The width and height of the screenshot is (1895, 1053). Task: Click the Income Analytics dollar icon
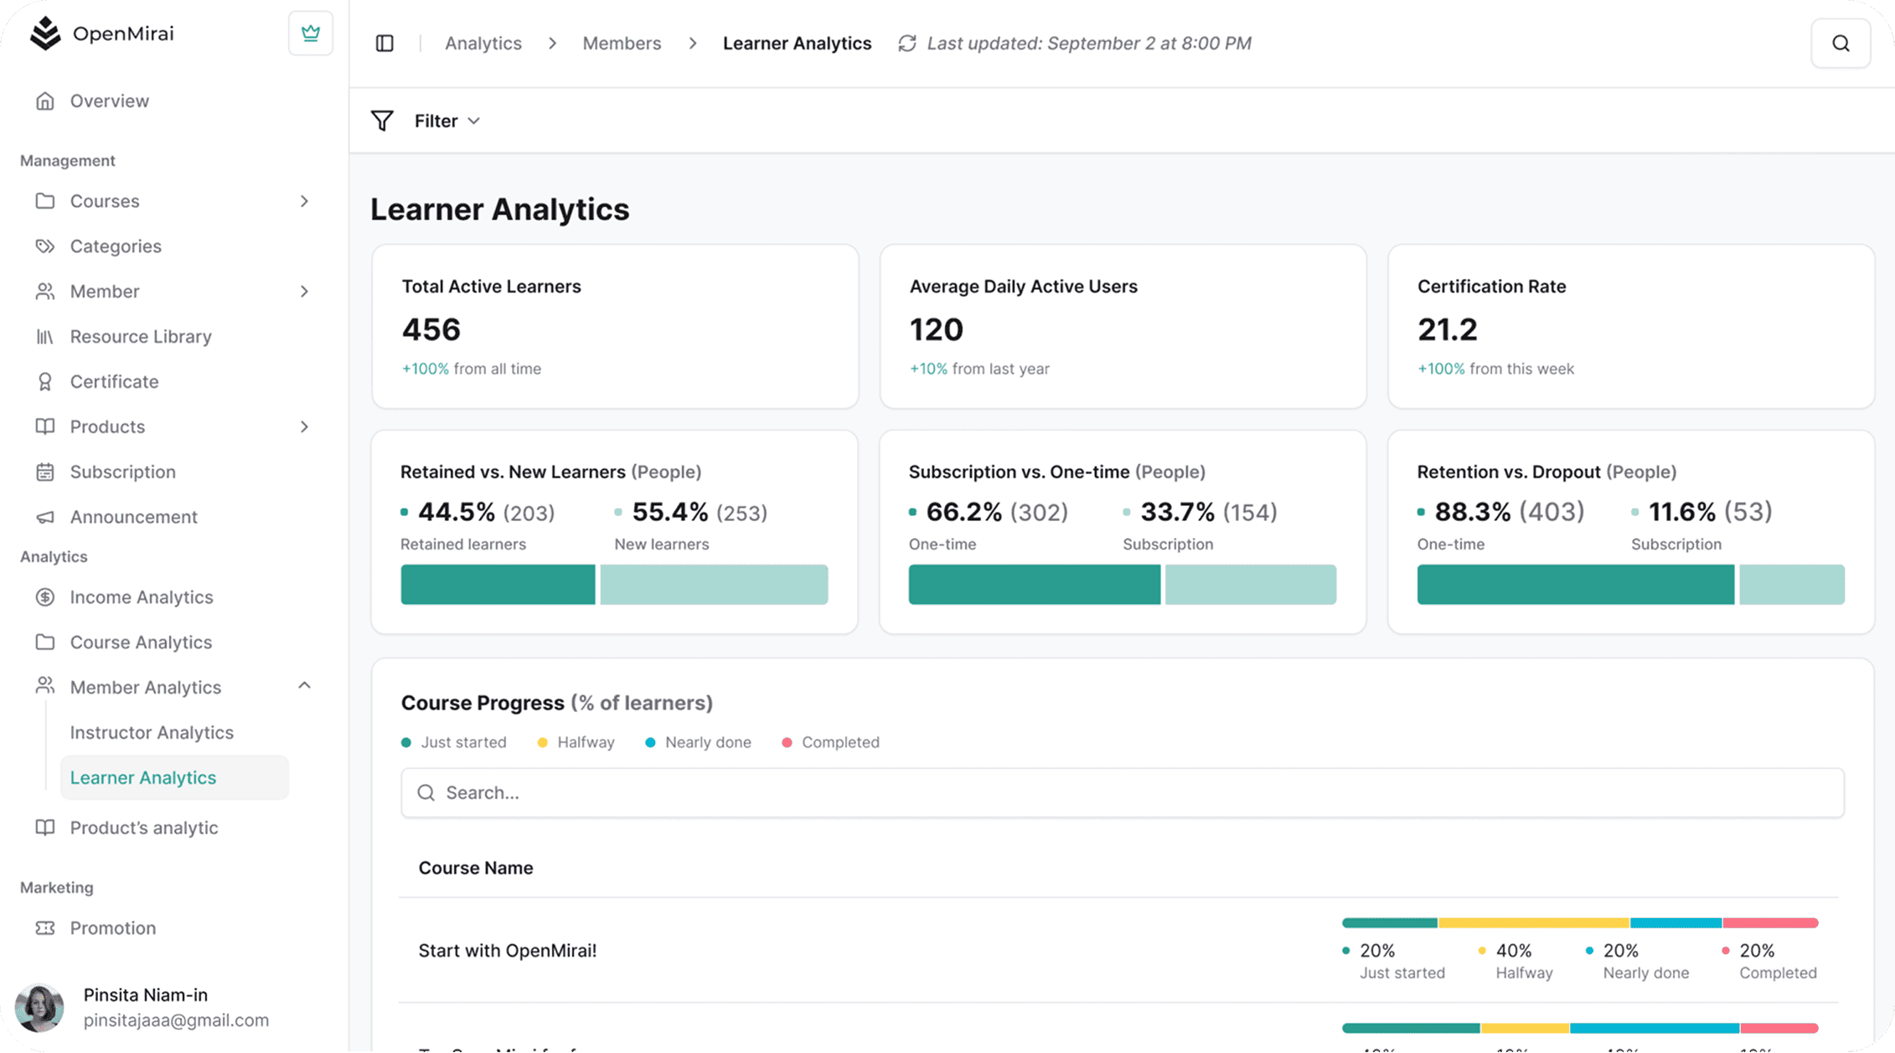click(x=45, y=597)
